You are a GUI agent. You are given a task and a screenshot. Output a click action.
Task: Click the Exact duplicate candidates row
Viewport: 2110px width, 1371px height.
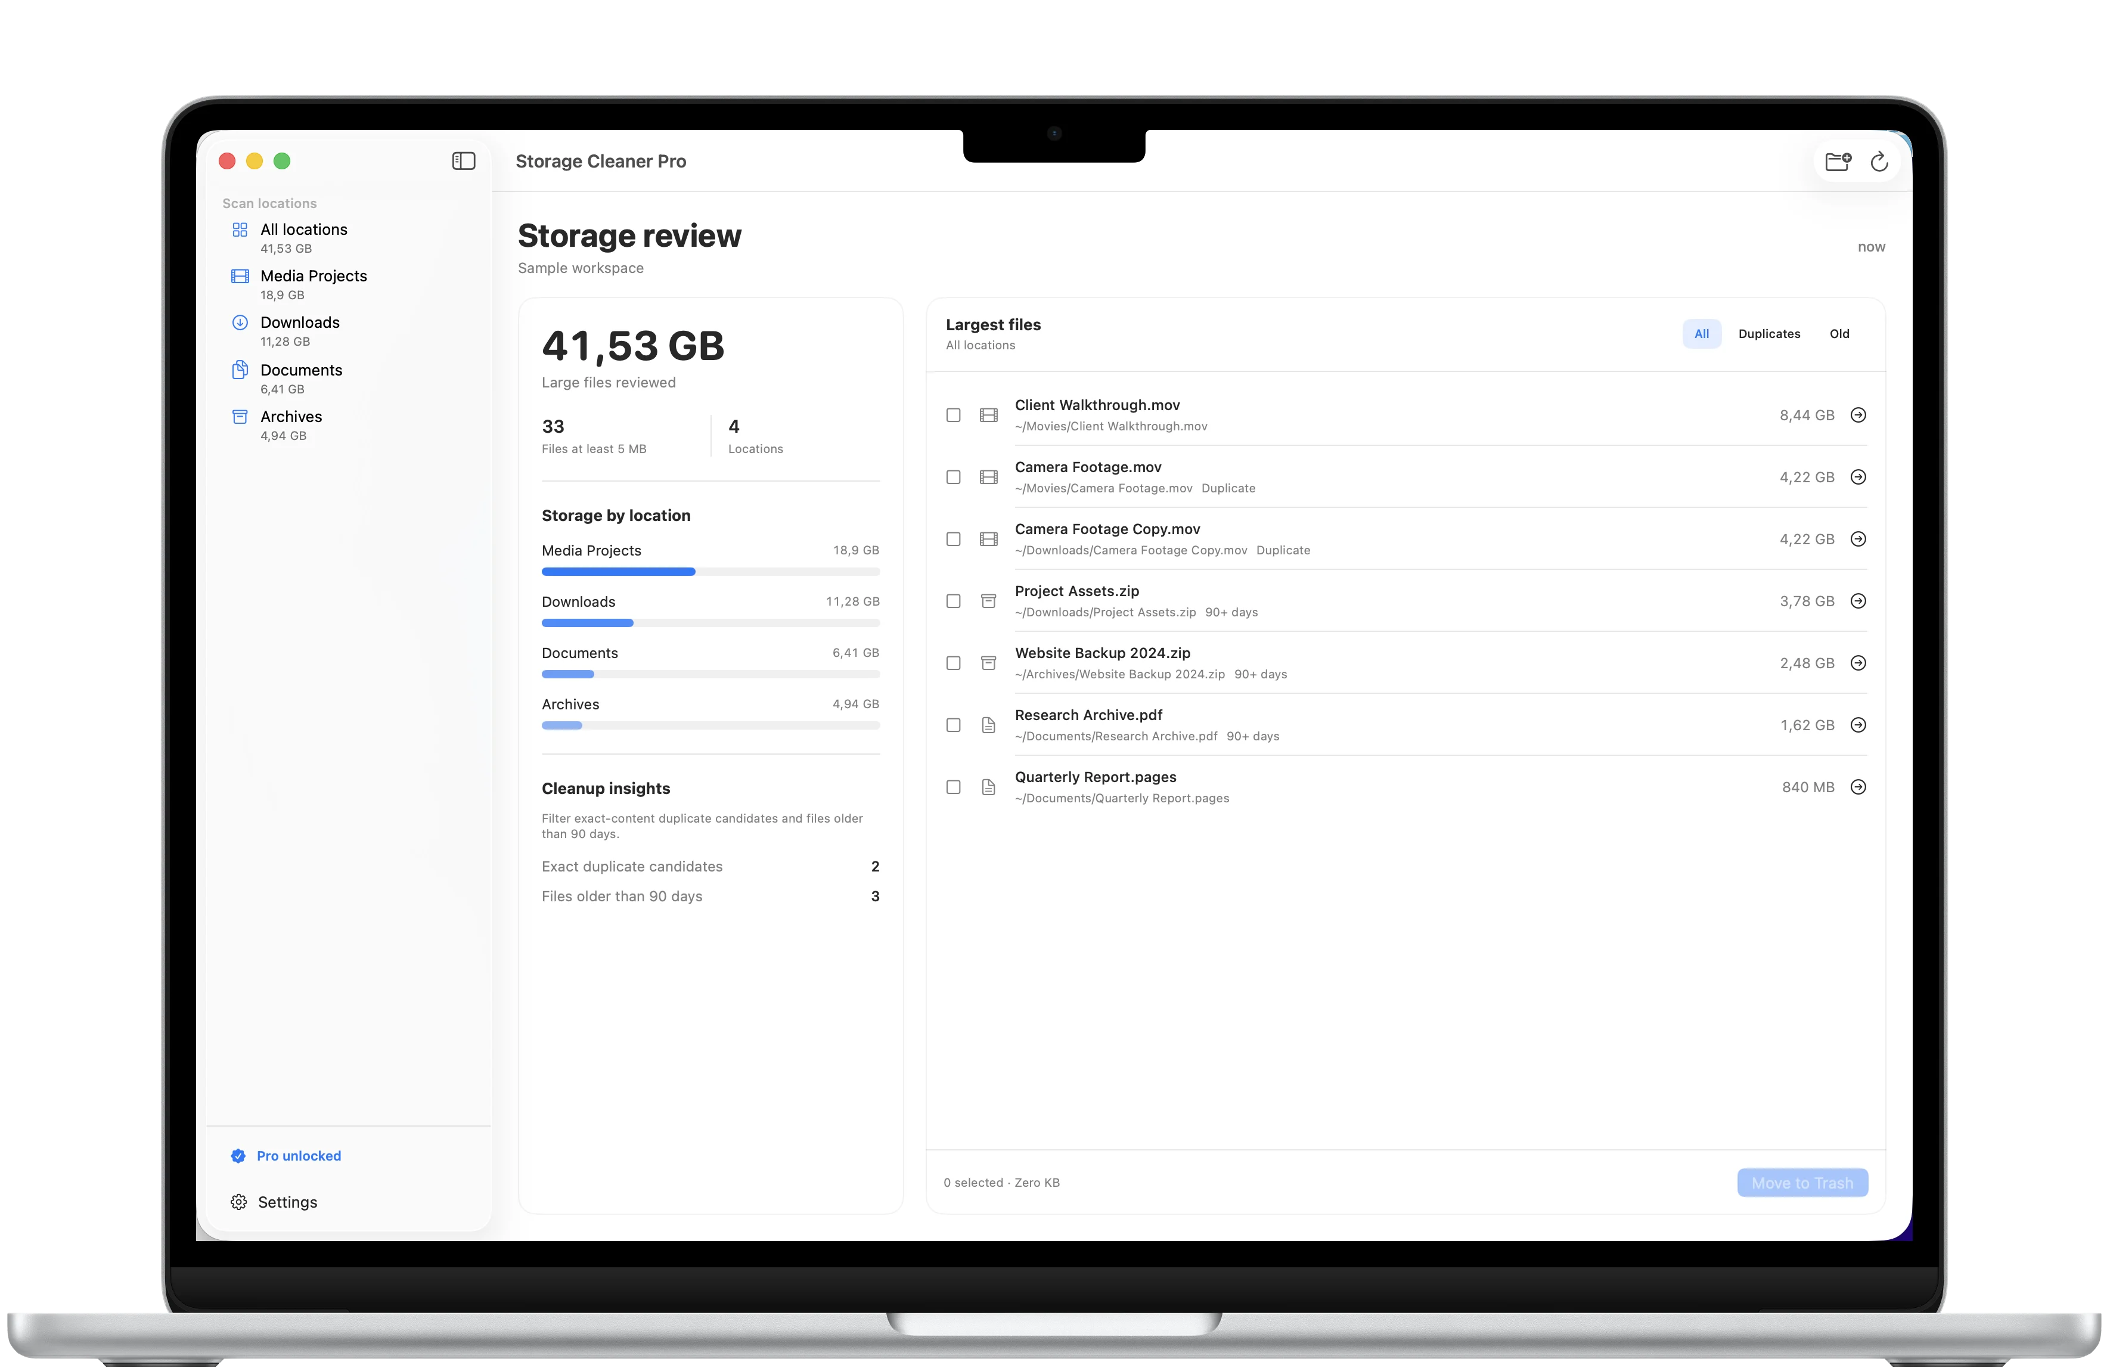tap(710, 866)
